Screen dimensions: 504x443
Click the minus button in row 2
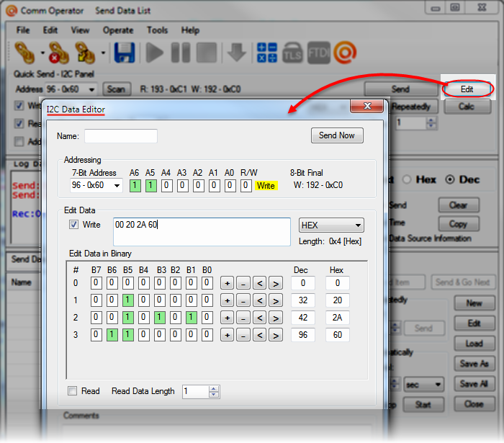pos(243,318)
